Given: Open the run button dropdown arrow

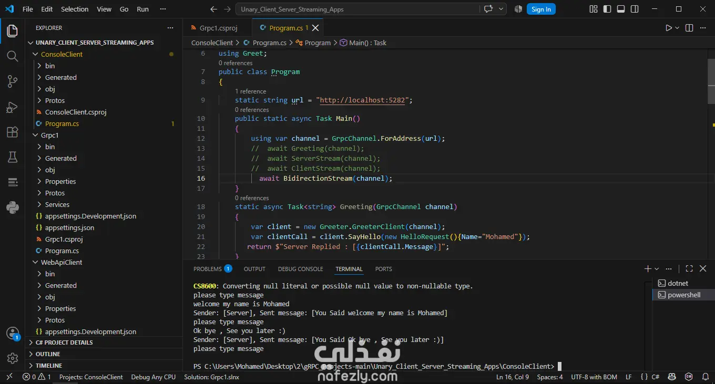Looking at the screenshot, I should (x=677, y=28).
